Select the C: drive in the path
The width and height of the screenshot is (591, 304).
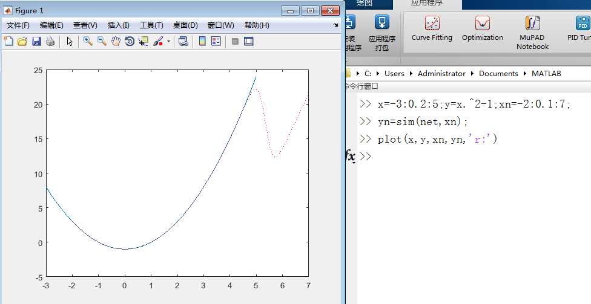point(368,74)
